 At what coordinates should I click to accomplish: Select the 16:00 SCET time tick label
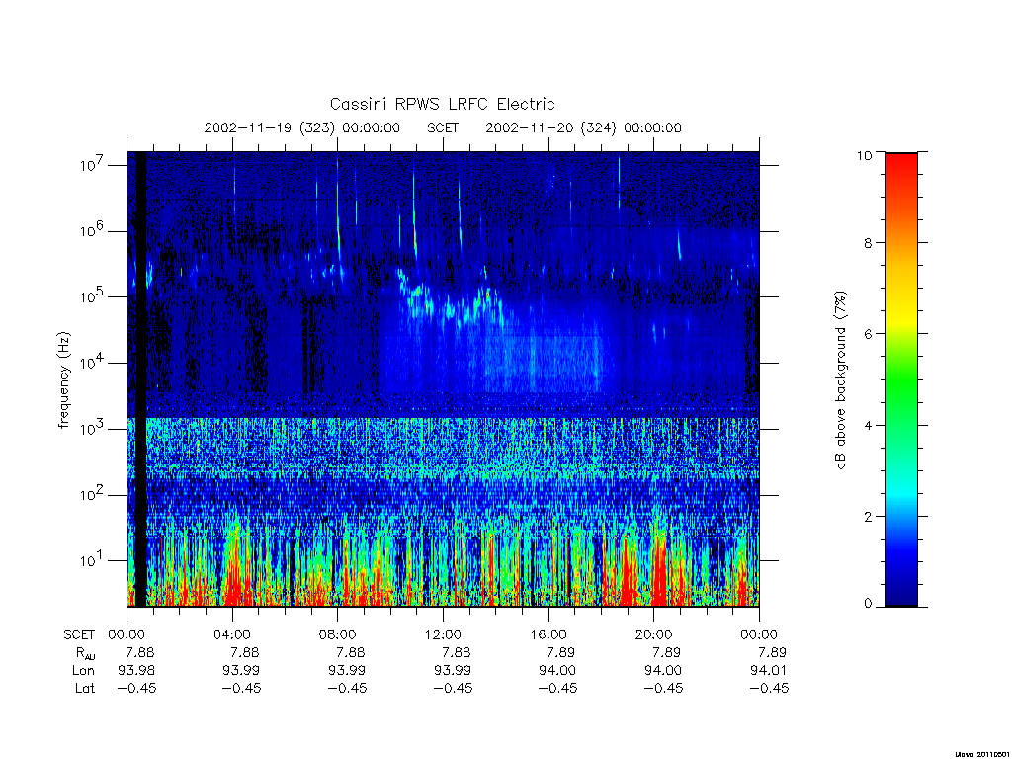pyautogui.click(x=548, y=634)
